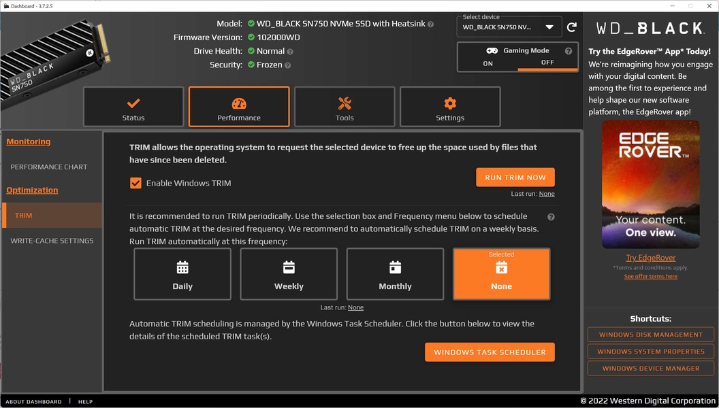Click help icon beside Drive Health
The height and width of the screenshot is (408, 719).
(290, 52)
